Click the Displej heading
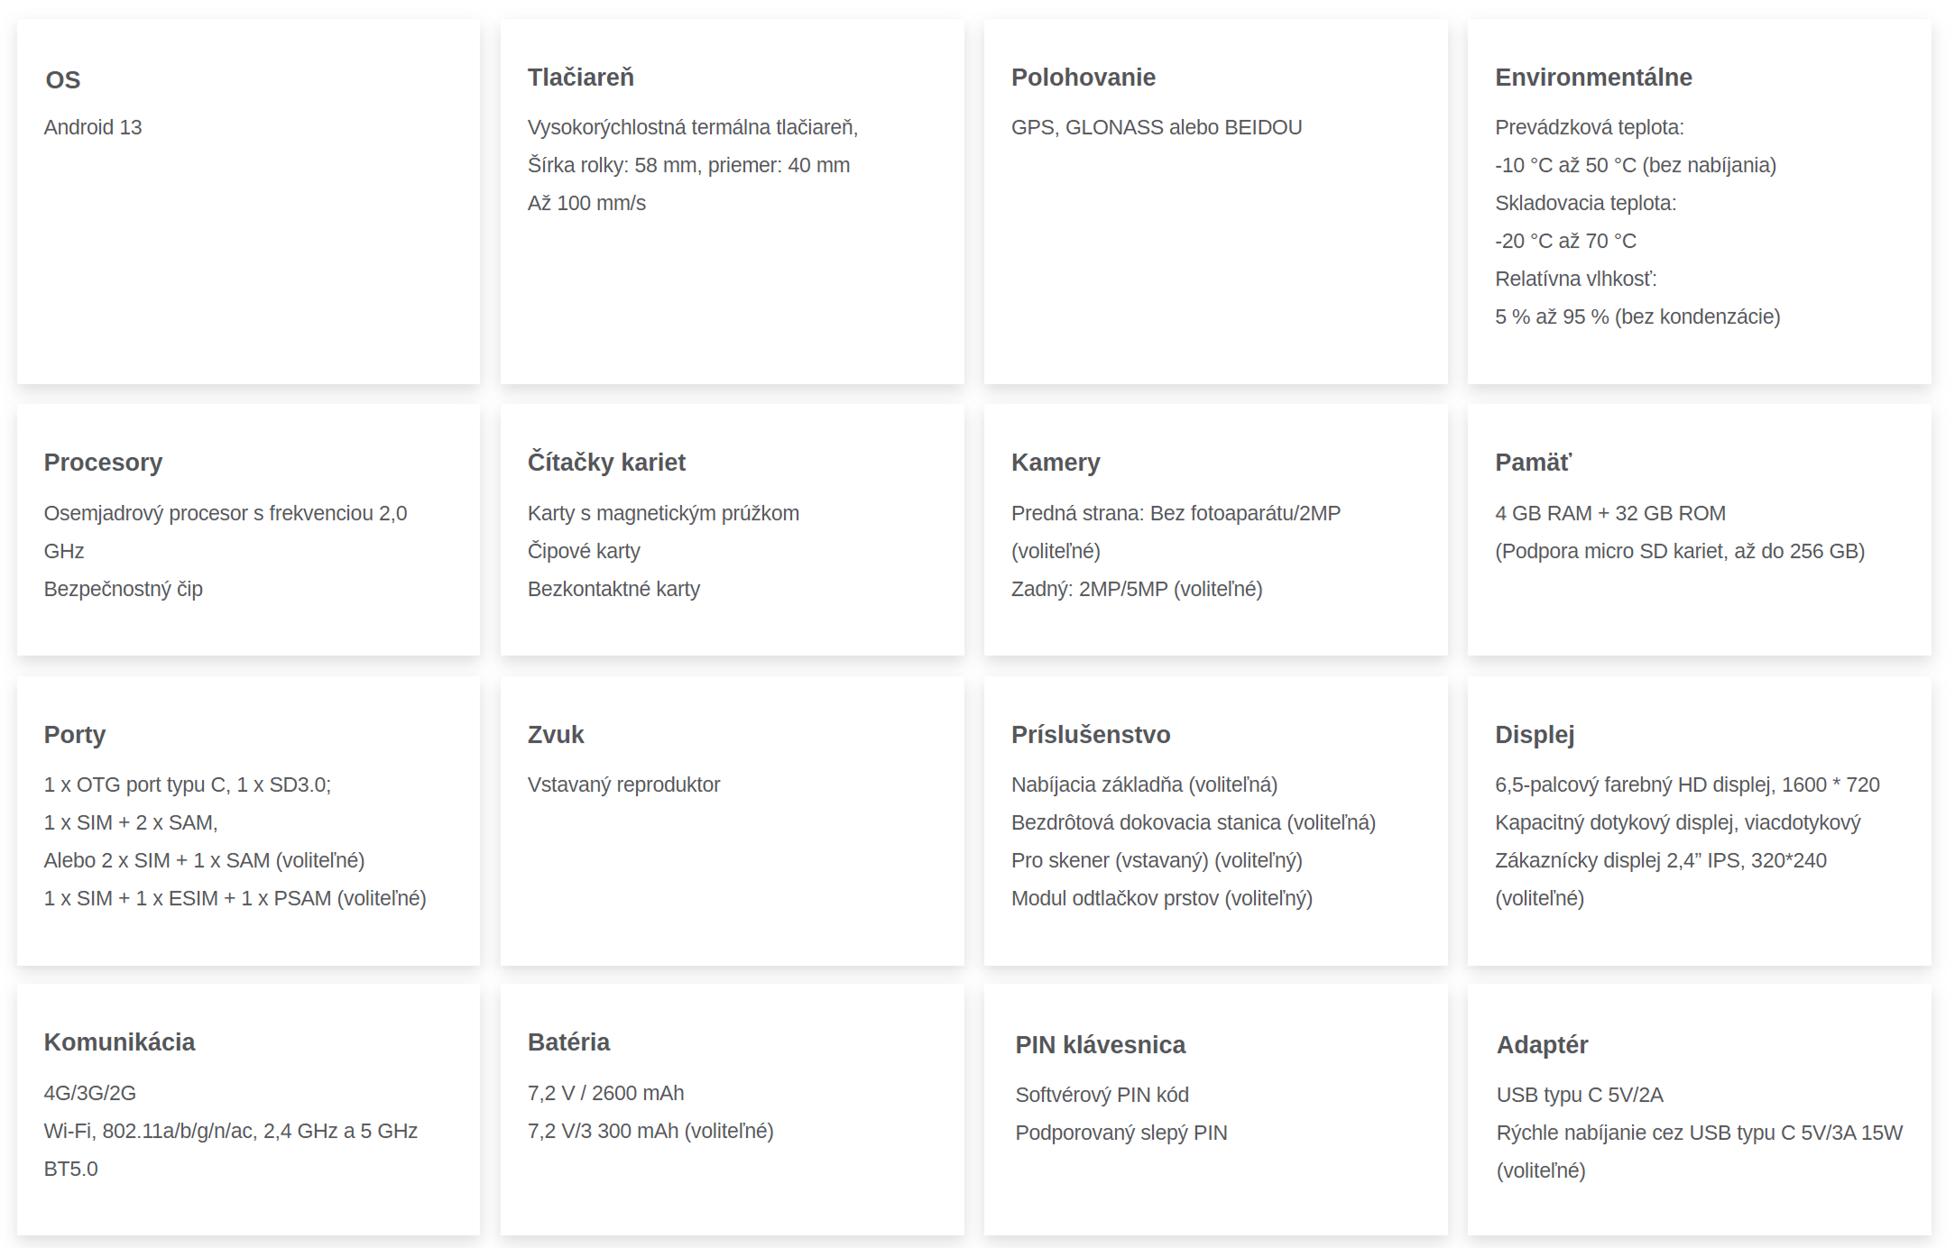The height and width of the screenshot is (1248, 1955). [x=1535, y=735]
